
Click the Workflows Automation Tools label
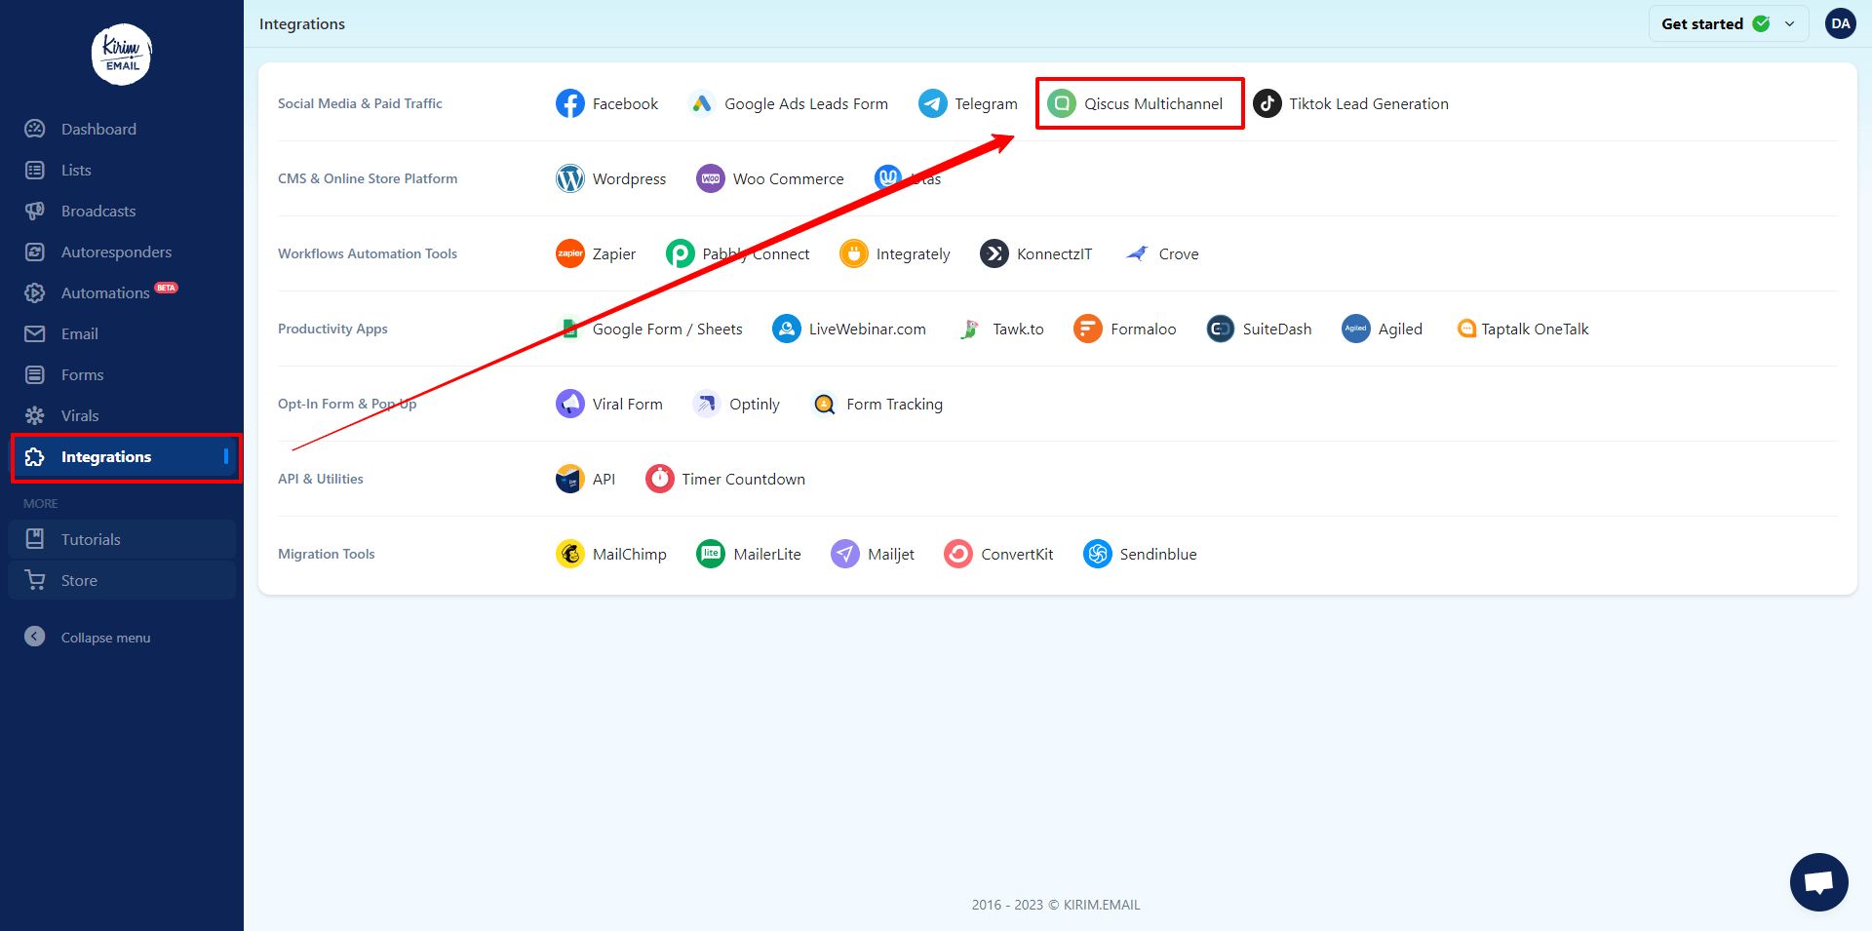(368, 253)
